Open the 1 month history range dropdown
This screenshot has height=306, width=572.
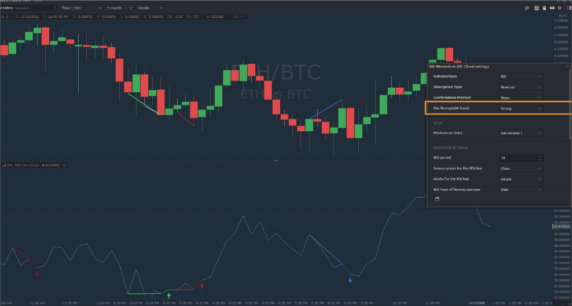pos(120,8)
